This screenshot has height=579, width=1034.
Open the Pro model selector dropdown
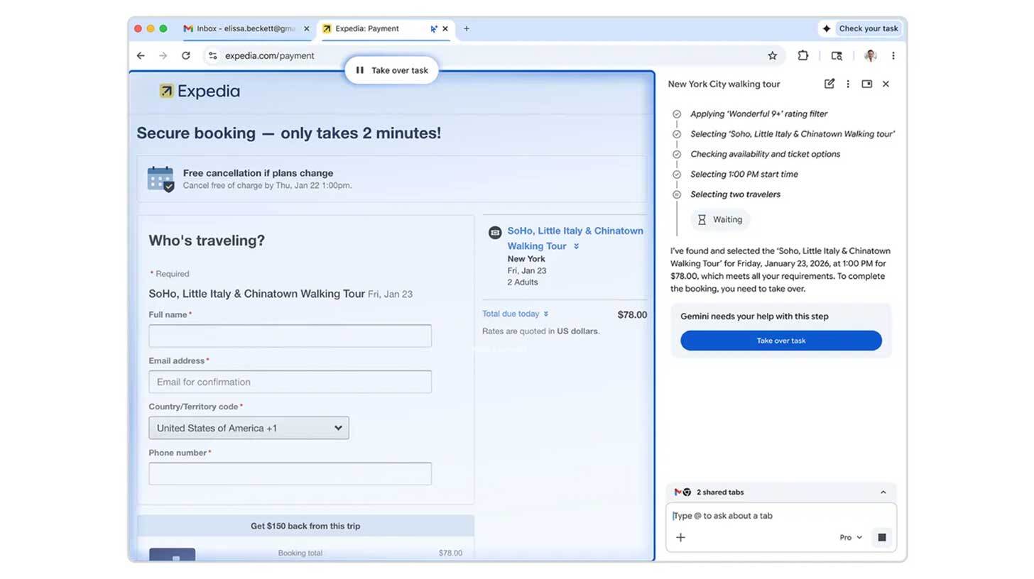pyautogui.click(x=849, y=537)
